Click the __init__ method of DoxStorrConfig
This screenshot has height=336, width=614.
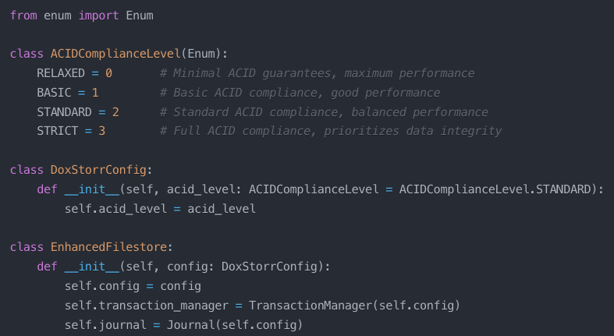(91, 189)
